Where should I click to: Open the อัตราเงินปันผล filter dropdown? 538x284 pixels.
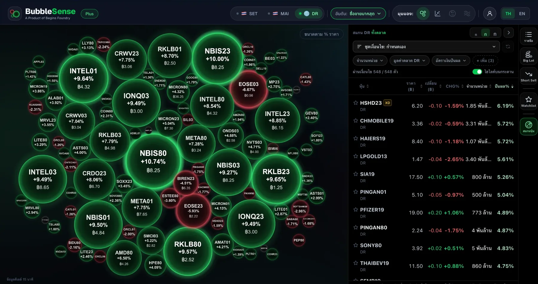pos(451,61)
